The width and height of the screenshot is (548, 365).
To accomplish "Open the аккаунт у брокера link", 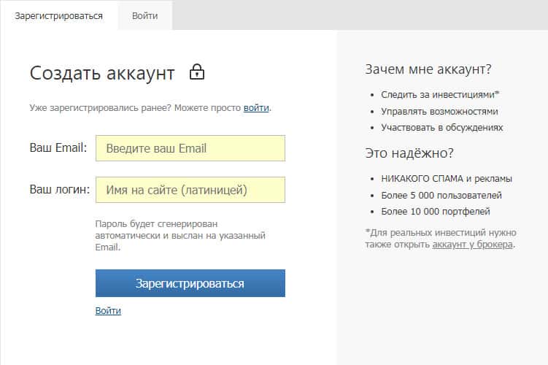I will (x=473, y=245).
